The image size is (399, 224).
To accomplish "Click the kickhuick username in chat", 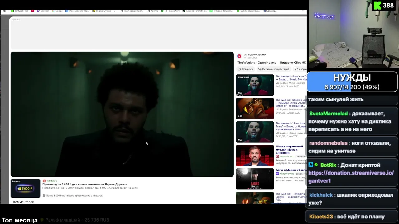I will click(321, 195).
